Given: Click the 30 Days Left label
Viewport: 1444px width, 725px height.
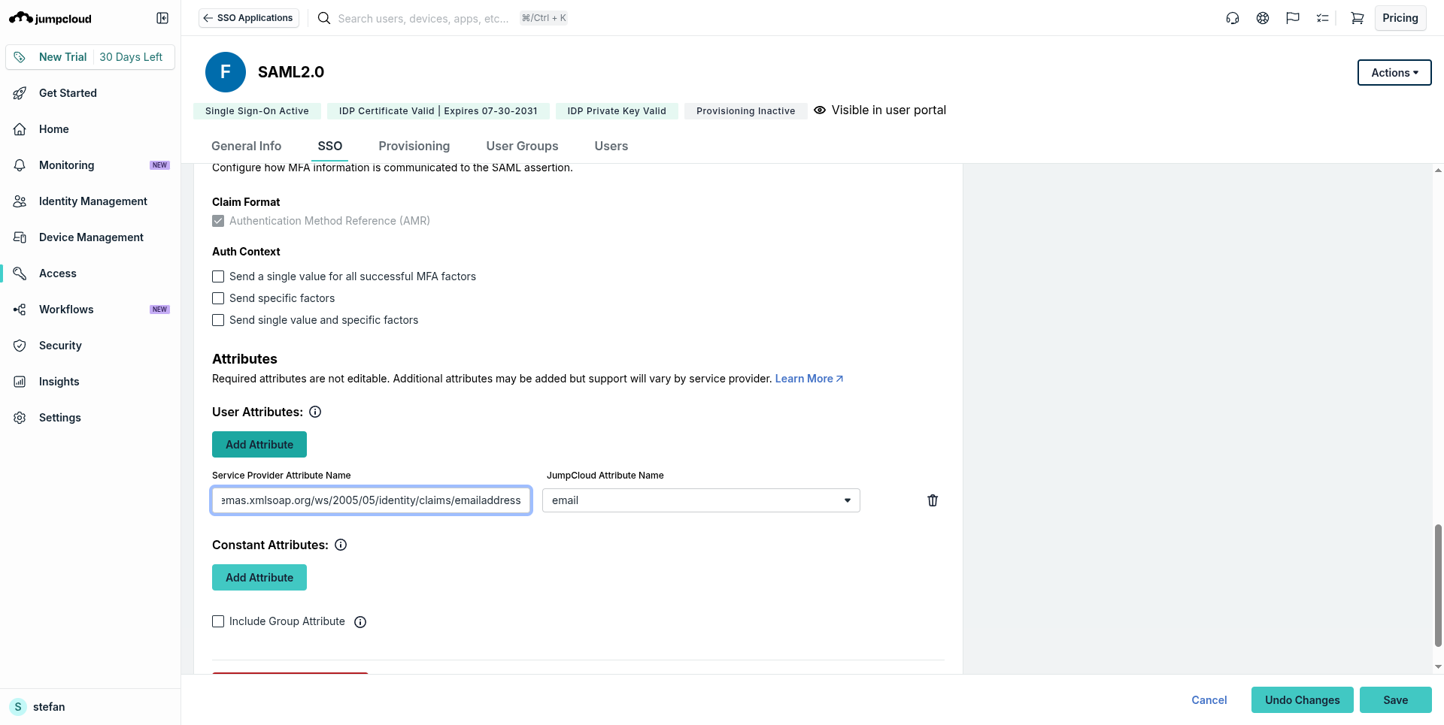Looking at the screenshot, I should [131, 57].
